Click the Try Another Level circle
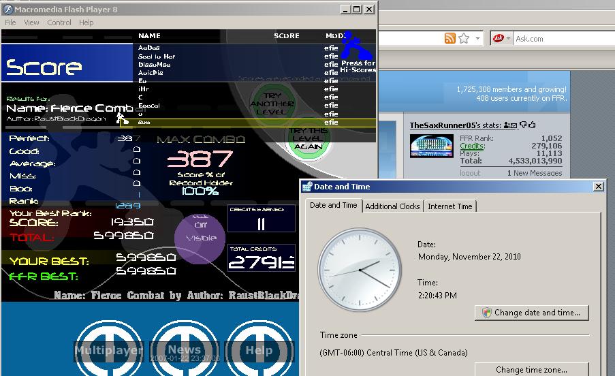This screenshot has width=615, height=376. [x=272, y=104]
